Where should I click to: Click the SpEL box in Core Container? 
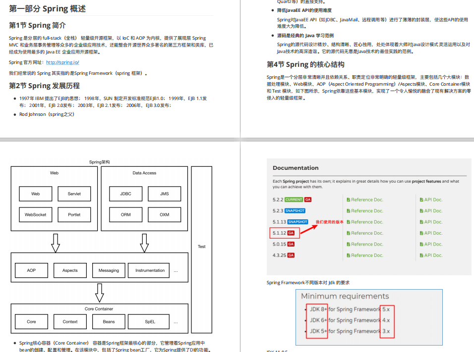coord(149,322)
